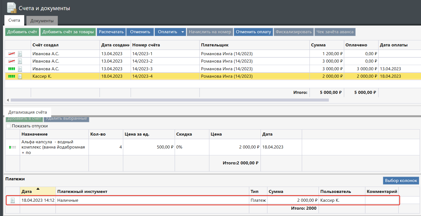Open the Выбор колонок column chooser

coord(401,181)
